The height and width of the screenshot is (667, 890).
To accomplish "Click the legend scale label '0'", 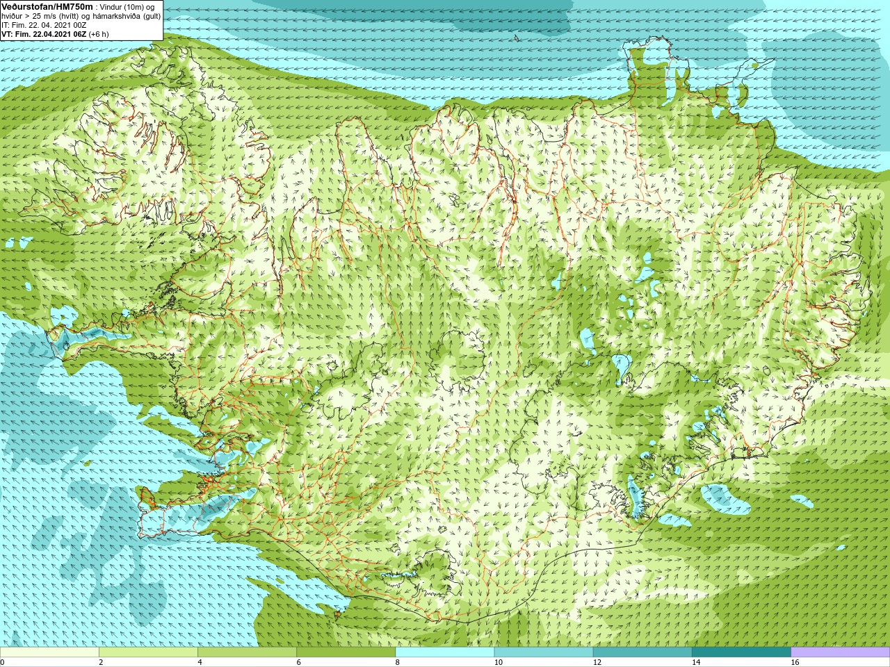I will [2, 662].
